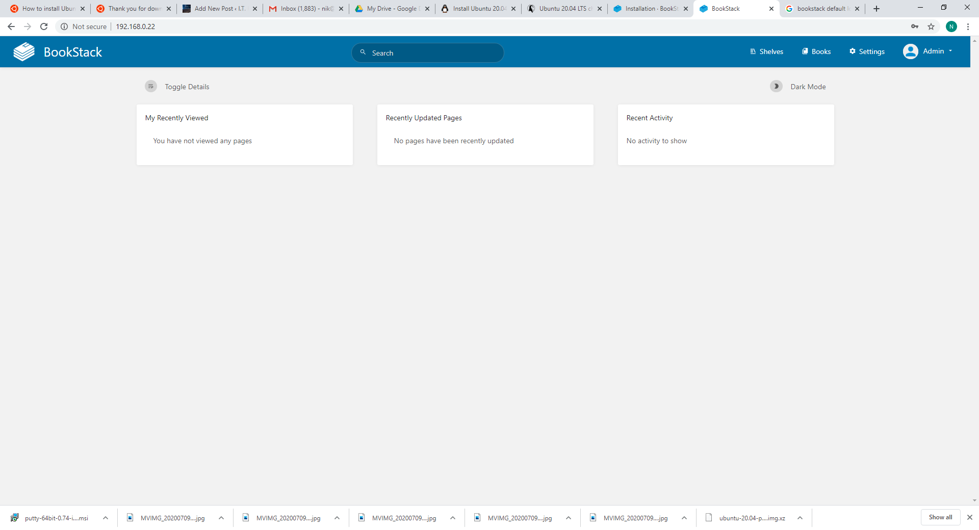Open a new browser tab
Image resolution: width=979 pixels, height=530 pixels.
(877, 9)
